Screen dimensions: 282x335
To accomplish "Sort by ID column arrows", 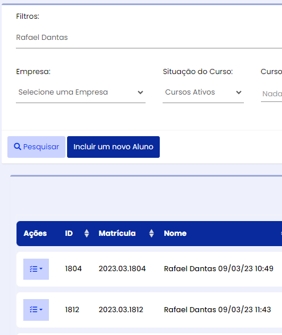I will [x=86, y=234].
